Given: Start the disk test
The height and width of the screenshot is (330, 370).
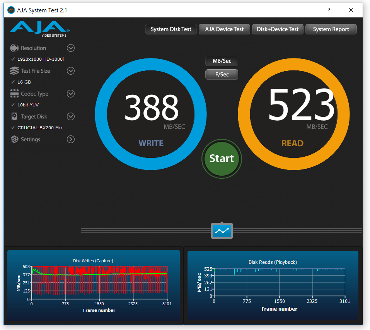Looking at the screenshot, I should pyautogui.click(x=222, y=159).
